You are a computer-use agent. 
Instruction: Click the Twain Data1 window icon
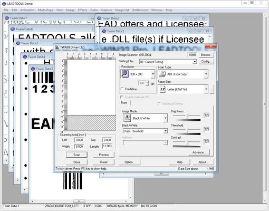click(104, 31)
